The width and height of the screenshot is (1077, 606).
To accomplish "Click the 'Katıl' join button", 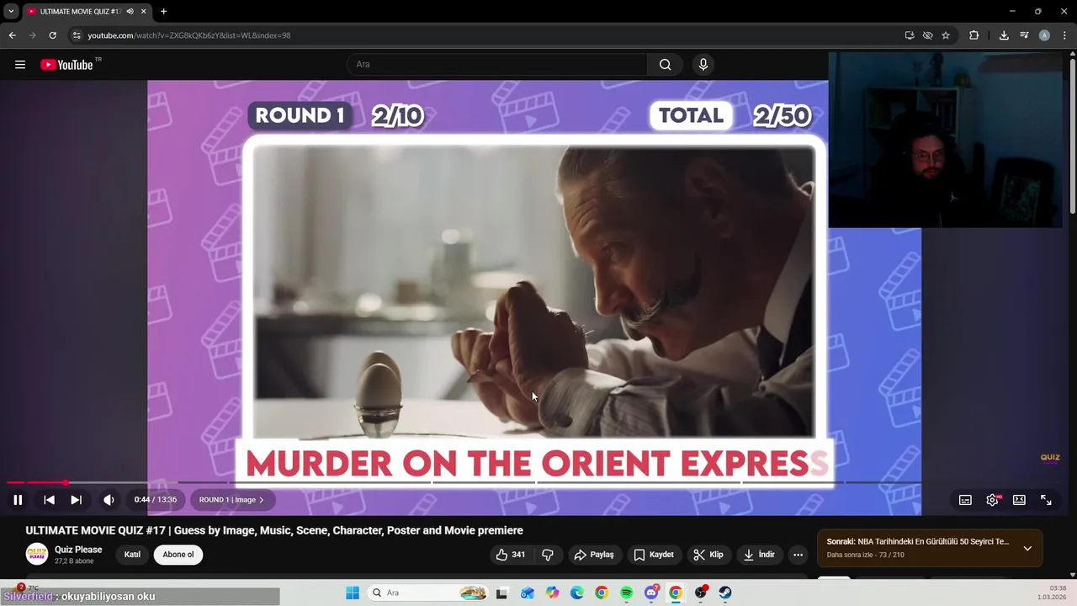I will [x=132, y=555].
